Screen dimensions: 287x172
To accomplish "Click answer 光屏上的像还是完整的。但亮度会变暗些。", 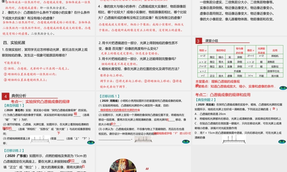I will (131, 53).
